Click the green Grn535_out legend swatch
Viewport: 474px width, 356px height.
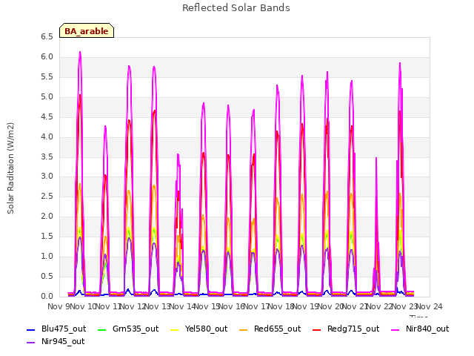click(102, 329)
